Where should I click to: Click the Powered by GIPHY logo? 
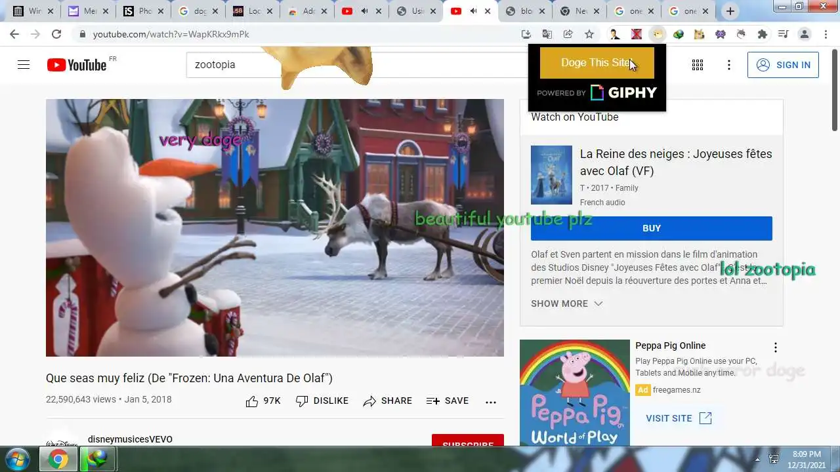(x=597, y=92)
